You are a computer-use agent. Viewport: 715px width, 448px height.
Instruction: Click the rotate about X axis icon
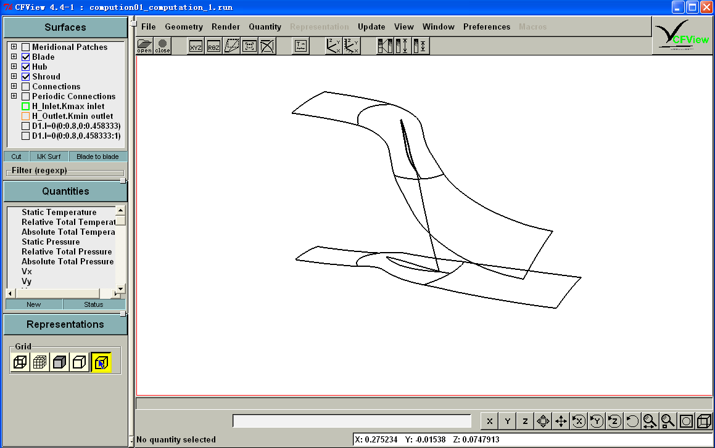click(578, 422)
